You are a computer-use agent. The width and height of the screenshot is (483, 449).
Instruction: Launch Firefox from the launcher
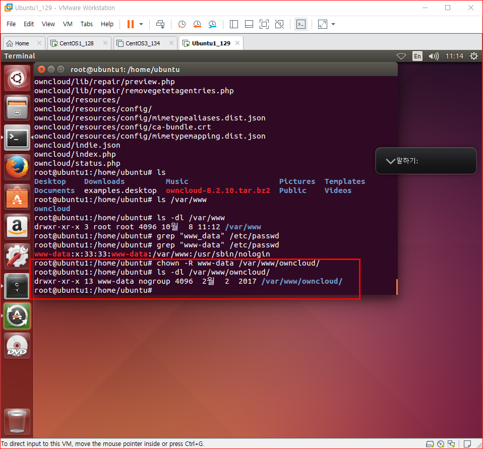(x=17, y=167)
